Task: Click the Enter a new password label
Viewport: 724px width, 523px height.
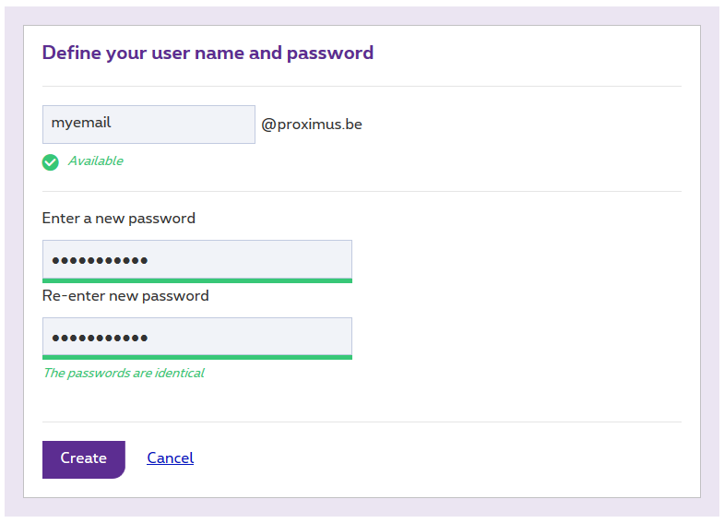Action: coord(119,219)
